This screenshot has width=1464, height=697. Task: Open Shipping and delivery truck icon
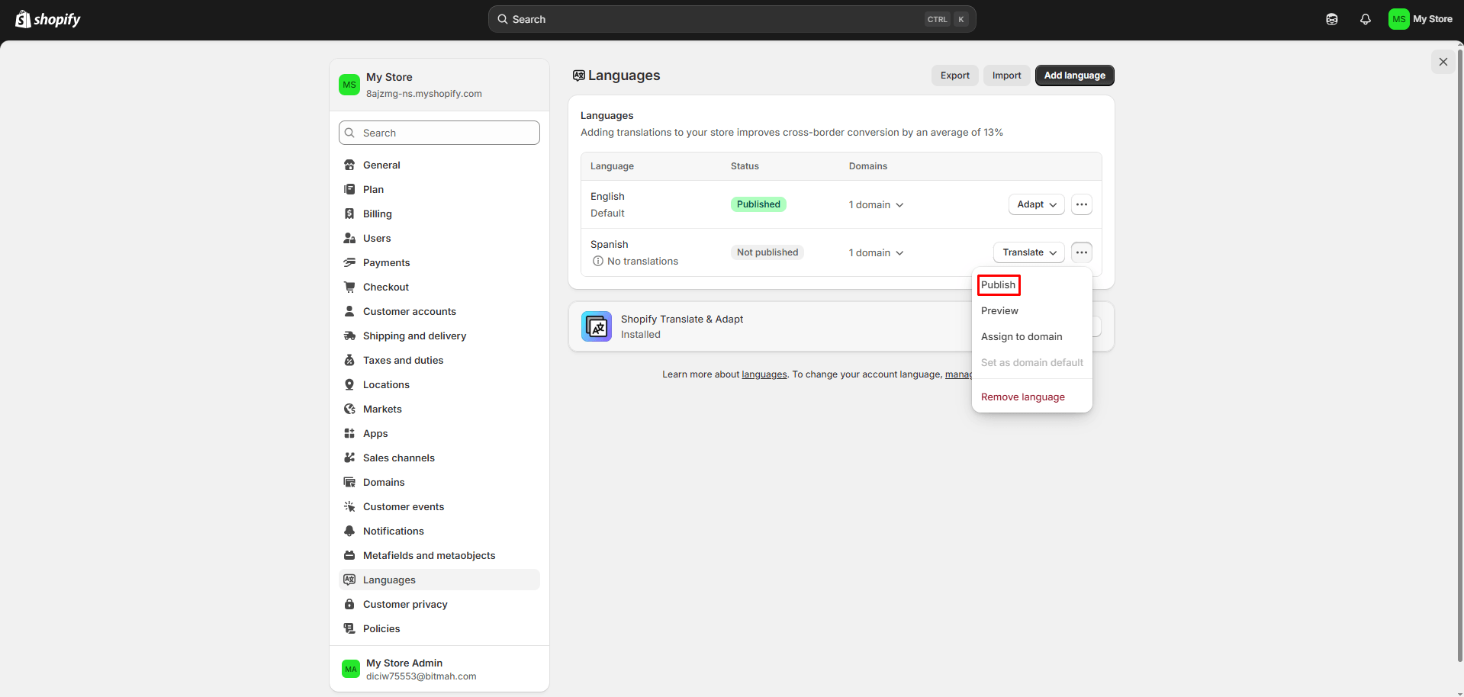tap(349, 336)
